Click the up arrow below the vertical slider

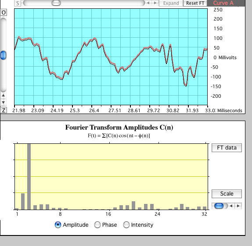click(x=3, y=96)
